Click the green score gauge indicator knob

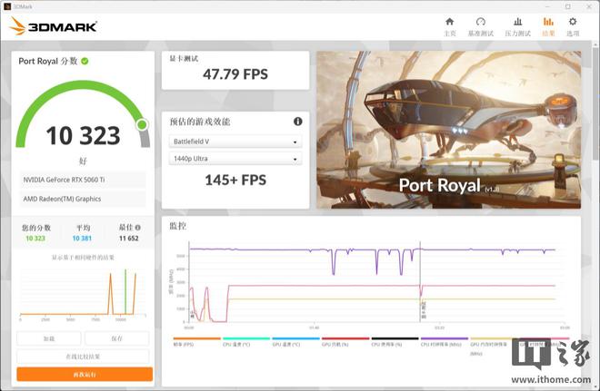(x=143, y=124)
